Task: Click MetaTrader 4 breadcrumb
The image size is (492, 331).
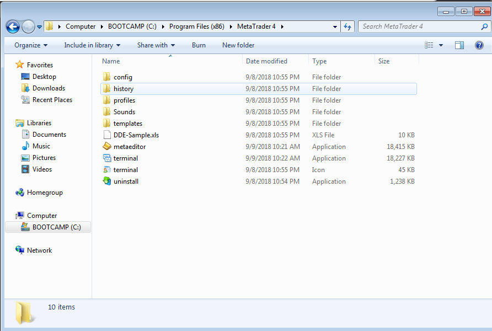Action: tap(256, 26)
